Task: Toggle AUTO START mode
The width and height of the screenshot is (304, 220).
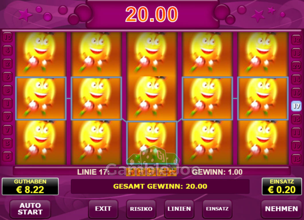Action: coord(30,209)
